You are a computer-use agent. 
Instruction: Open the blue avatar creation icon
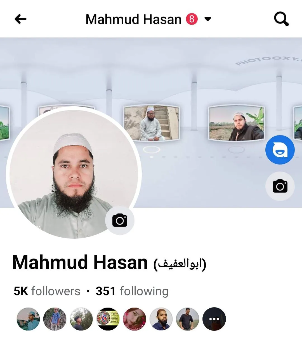tap(280, 150)
